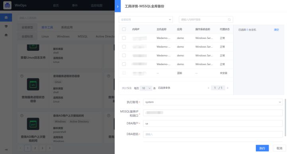Click the 查询AD用户上次登陆时间 card title
Image resolution: width=287 pixels, height=154 pixels.
(x=68, y=116)
